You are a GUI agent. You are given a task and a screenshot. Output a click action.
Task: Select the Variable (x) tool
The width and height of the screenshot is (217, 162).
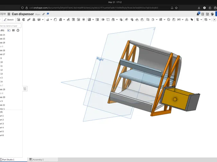(x=179, y=20)
